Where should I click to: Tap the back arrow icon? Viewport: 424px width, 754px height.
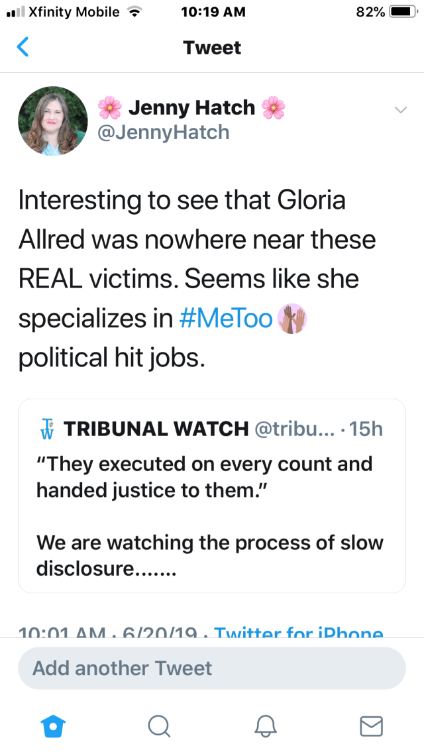tap(23, 48)
